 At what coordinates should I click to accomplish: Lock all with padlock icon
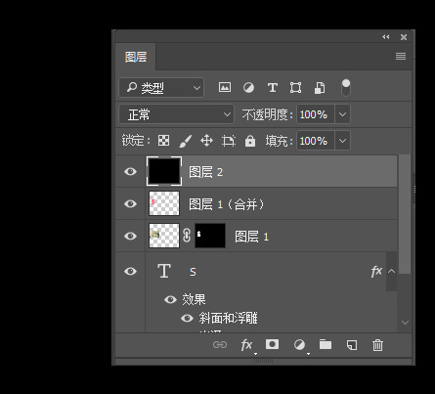pyautogui.click(x=250, y=141)
